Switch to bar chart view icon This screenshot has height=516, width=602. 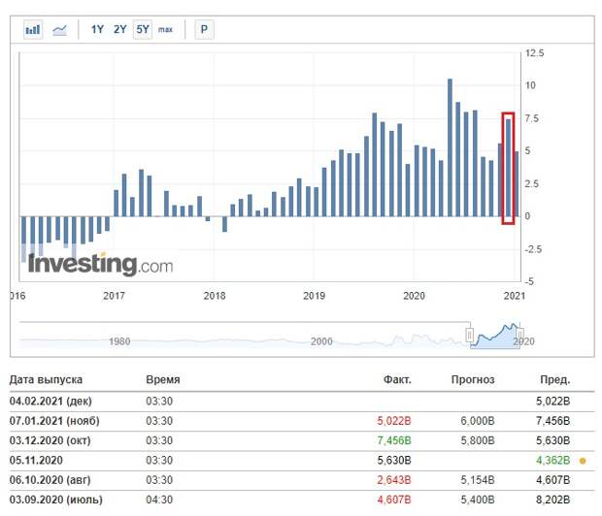tap(33, 29)
